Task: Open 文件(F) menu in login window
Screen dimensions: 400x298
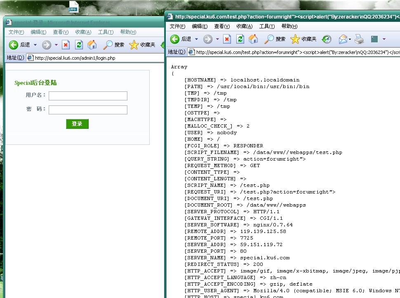Action: click(x=16, y=32)
